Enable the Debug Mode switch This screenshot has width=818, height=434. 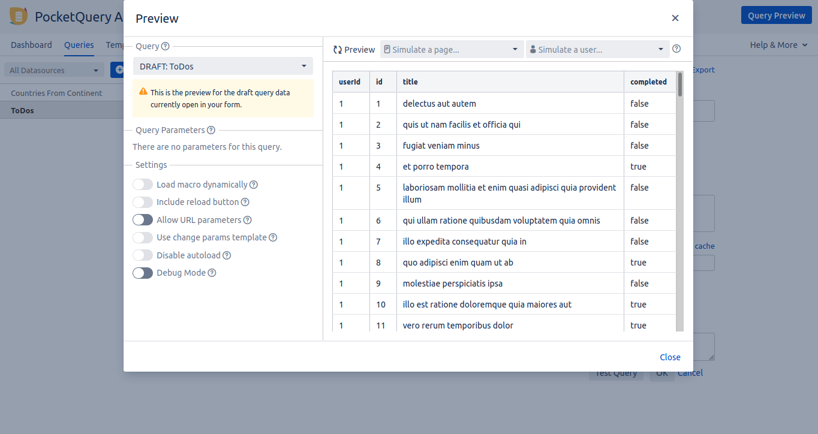(x=143, y=273)
